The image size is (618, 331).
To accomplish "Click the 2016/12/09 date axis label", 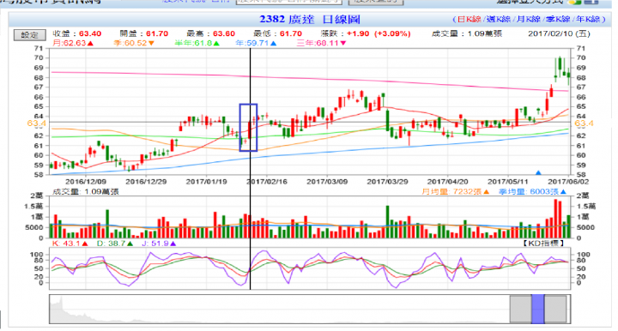I will [86, 182].
